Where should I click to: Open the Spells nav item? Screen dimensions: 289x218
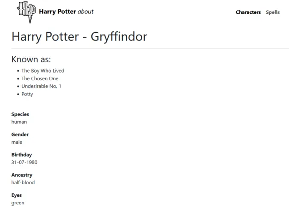[273, 12]
